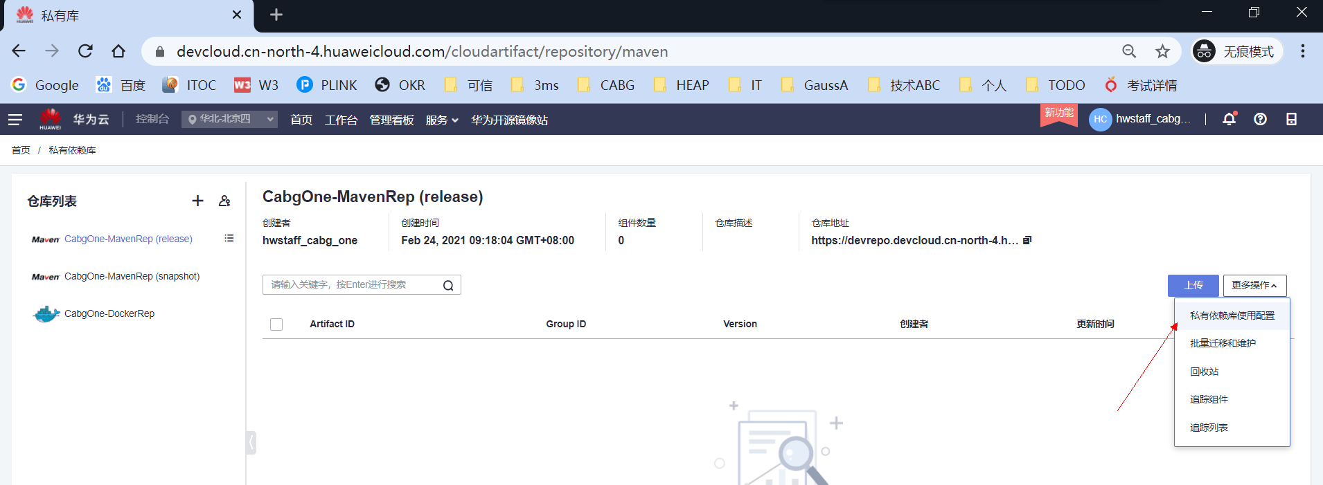Viewport: 1323px width, 485px height.
Task: Open the browser home page
Action: (118, 51)
